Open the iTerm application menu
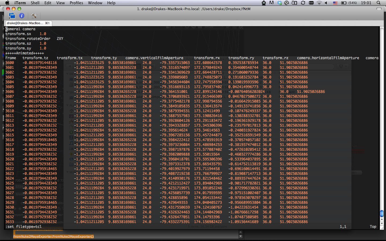This screenshot has width=386, height=241. [20, 3]
